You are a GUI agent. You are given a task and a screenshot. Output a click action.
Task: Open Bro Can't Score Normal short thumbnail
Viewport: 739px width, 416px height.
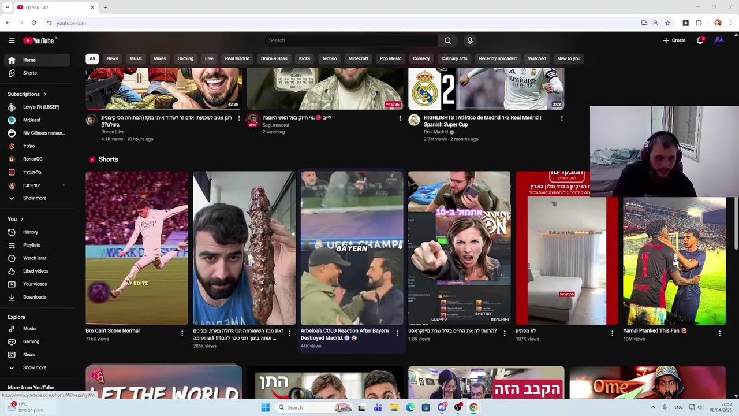point(137,248)
